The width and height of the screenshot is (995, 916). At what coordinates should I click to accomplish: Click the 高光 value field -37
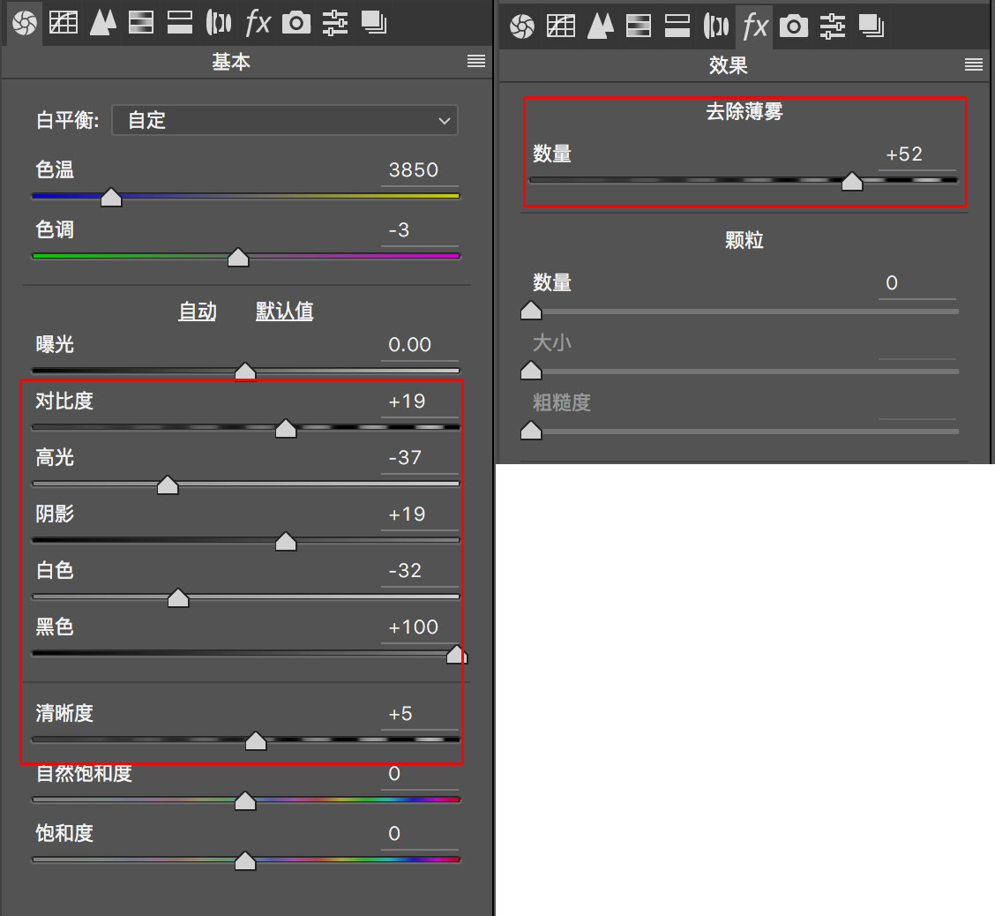coord(420,458)
